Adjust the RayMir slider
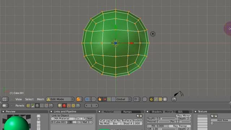This screenshot has width=231, height=130. pyautogui.click(x=161, y=118)
